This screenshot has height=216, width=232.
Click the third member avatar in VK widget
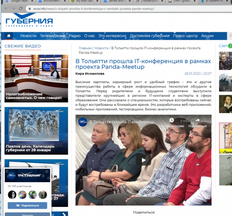tap(32, 195)
